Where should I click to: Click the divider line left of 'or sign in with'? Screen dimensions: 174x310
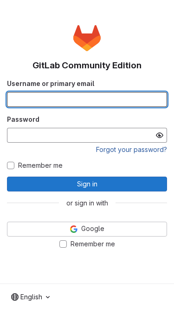(33, 203)
